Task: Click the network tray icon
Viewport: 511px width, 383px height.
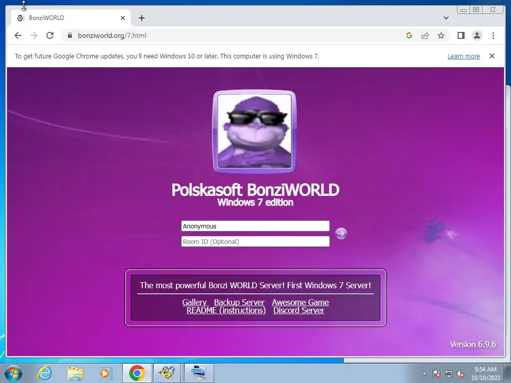Action: coord(449,374)
